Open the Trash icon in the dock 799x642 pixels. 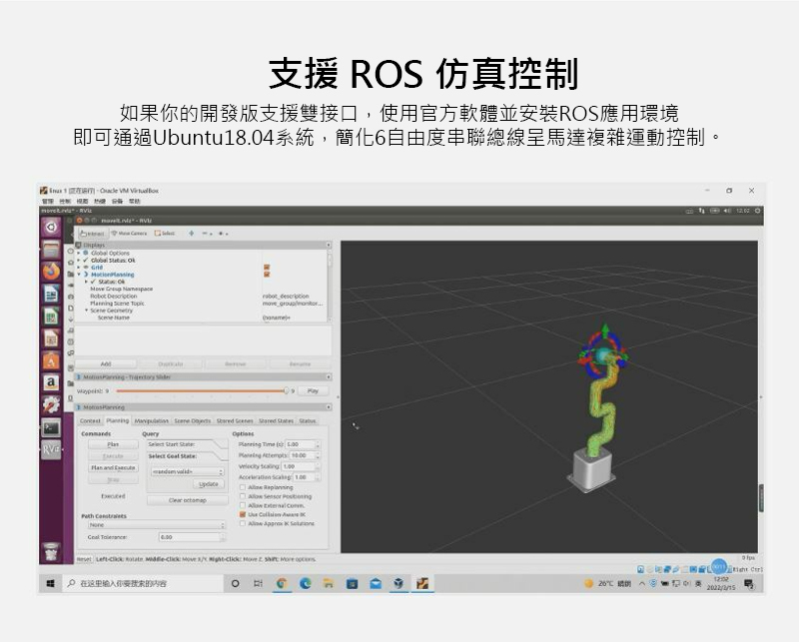pyautogui.click(x=50, y=550)
